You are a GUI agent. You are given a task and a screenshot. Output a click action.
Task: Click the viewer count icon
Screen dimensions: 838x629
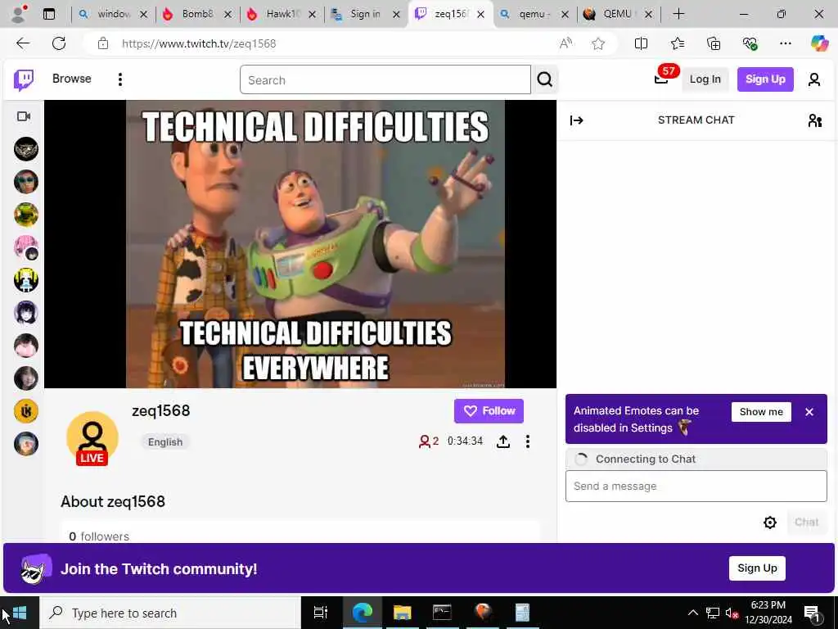(x=424, y=441)
